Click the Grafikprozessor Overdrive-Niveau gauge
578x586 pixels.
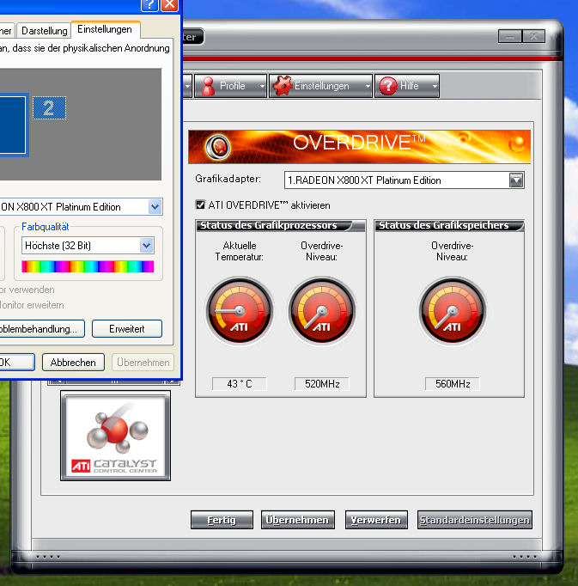tap(322, 310)
